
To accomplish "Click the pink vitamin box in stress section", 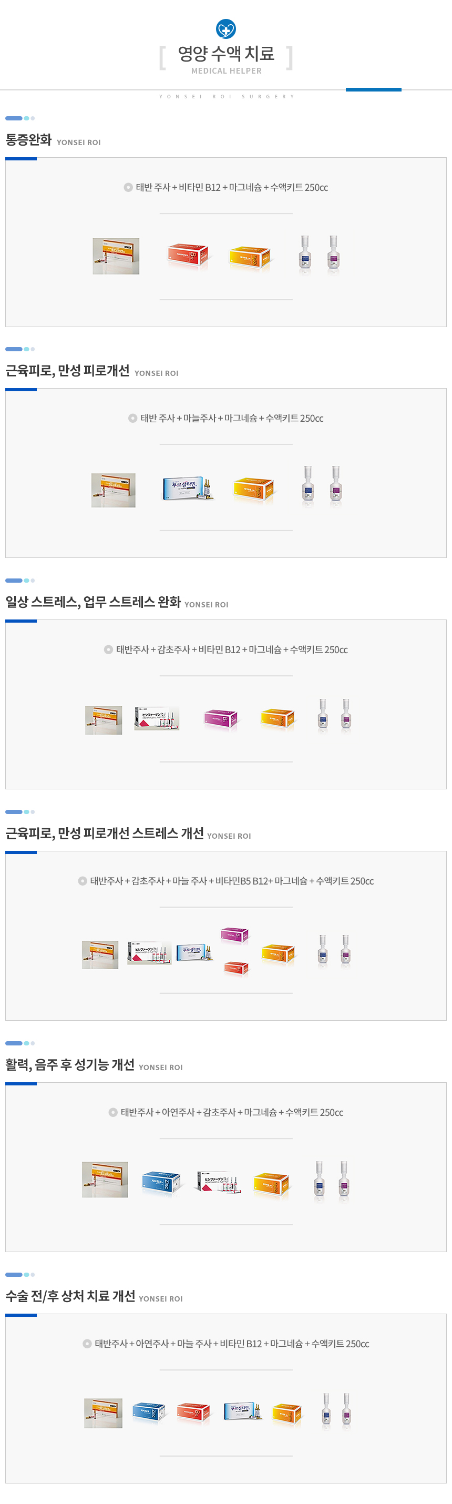I will pyautogui.click(x=220, y=719).
